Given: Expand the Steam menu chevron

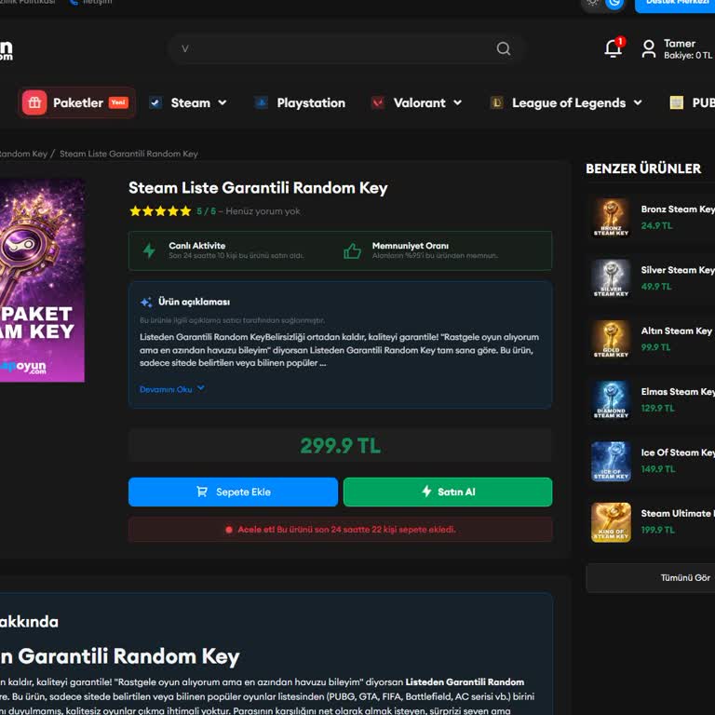Looking at the screenshot, I should (x=223, y=102).
